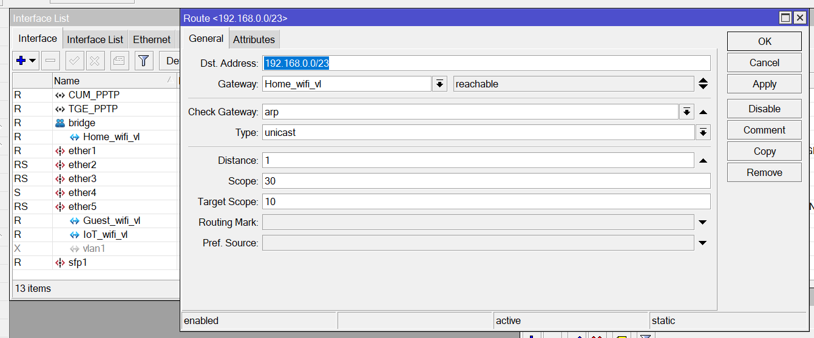Select the ether4 row name
The height and width of the screenshot is (338, 814).
click(x=83, y=192)
